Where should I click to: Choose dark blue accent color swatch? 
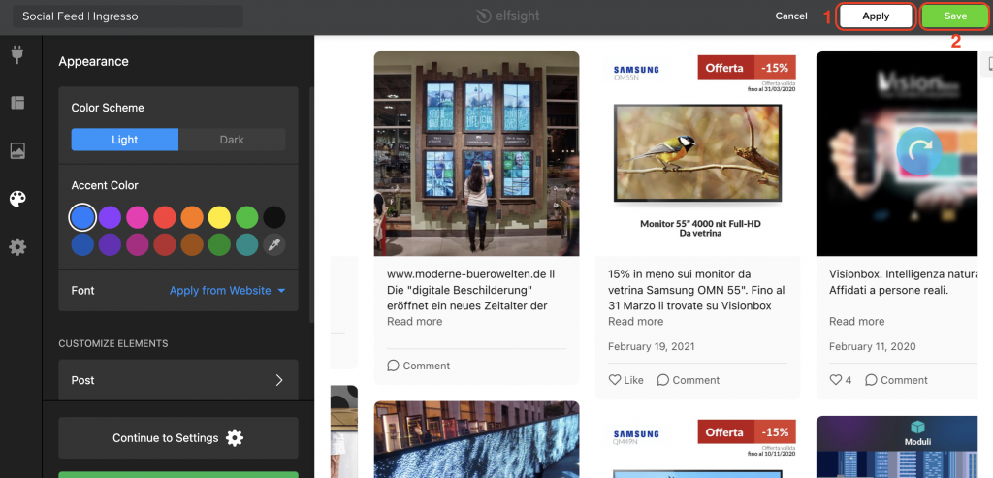click(82, 245)
